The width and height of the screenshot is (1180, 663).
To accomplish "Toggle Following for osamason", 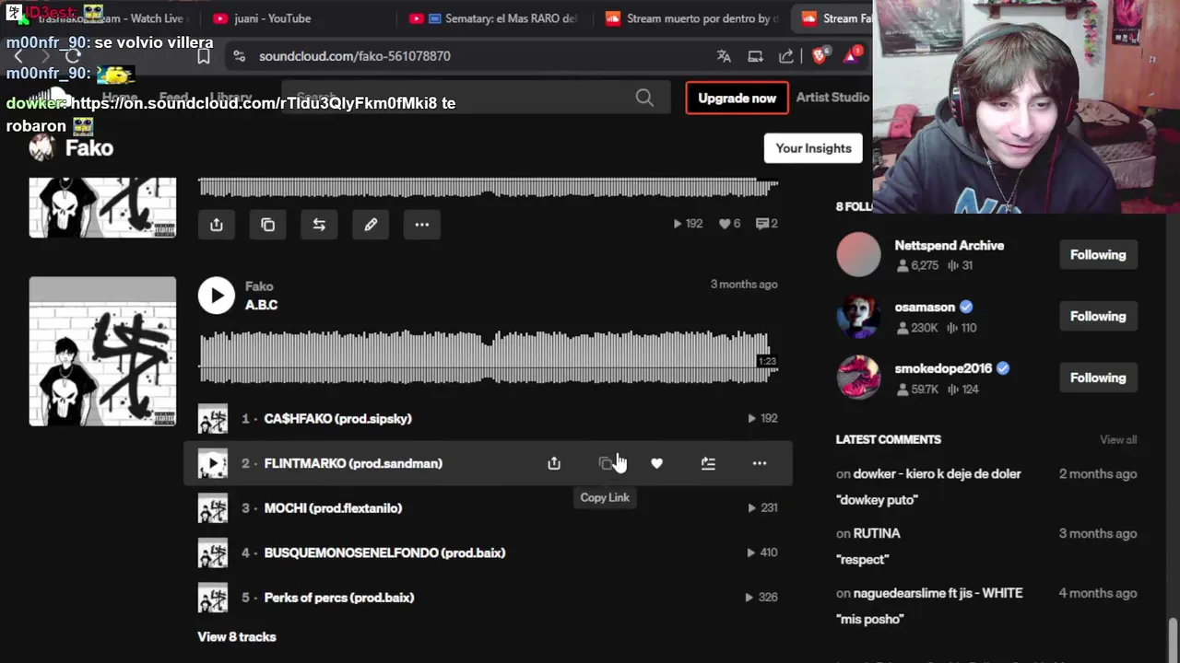I will (1098, 317).
